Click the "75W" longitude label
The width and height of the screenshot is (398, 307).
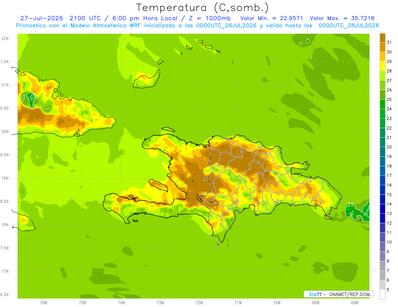83,302
